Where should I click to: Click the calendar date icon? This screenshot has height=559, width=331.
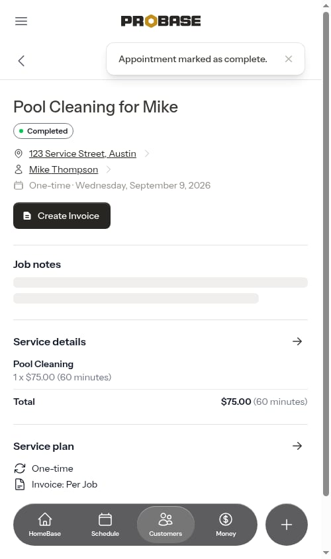coord(18,185)
